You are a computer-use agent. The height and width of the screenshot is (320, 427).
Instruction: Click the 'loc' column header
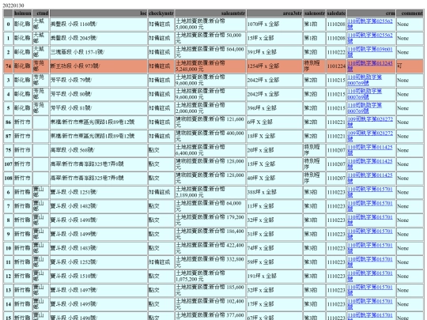click(99, 13)
